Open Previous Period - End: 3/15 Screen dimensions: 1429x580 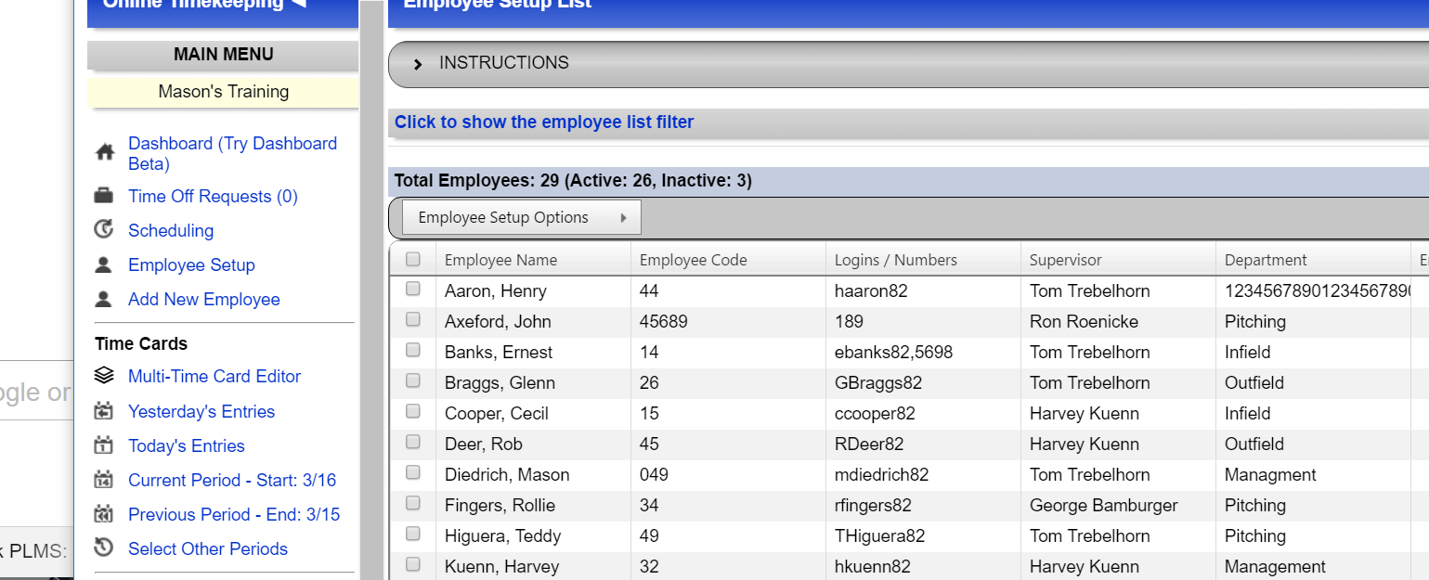click(234, 514)
